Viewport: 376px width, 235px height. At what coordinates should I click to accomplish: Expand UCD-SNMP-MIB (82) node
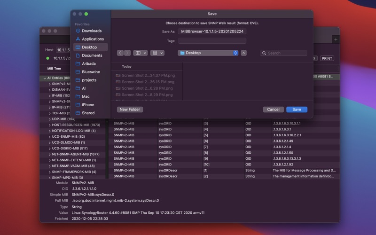tap(50, 137)
